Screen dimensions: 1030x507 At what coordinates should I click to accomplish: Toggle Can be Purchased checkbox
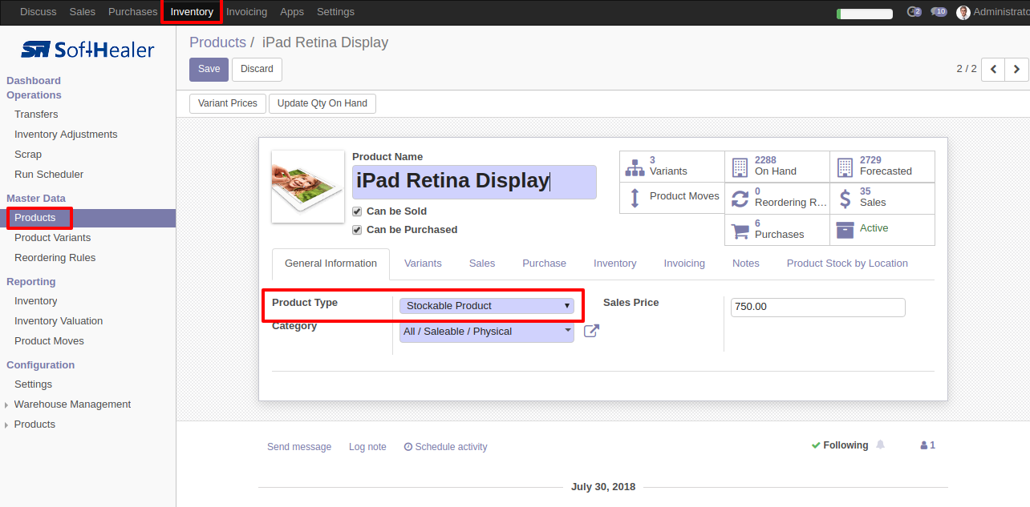click(357, 230)
